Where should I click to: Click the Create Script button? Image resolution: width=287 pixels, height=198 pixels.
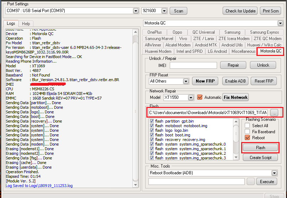click(260, 158)
